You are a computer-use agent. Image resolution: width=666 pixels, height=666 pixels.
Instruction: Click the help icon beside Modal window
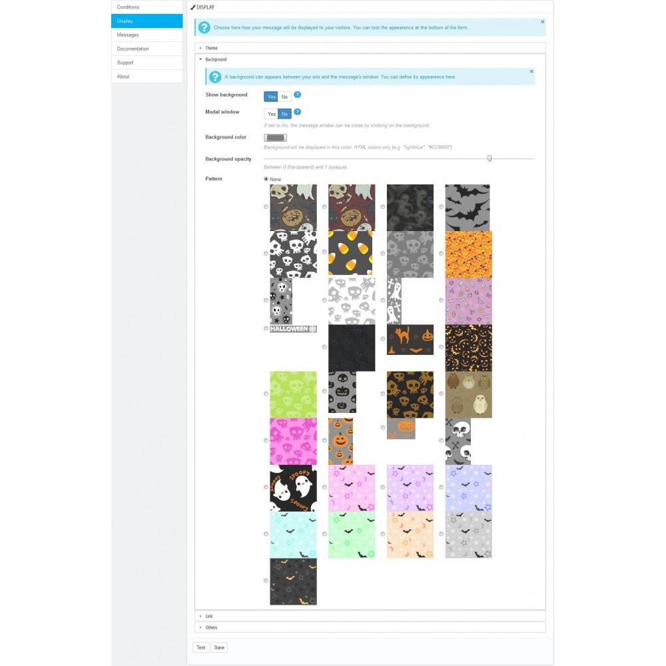[x=297, y=112]
